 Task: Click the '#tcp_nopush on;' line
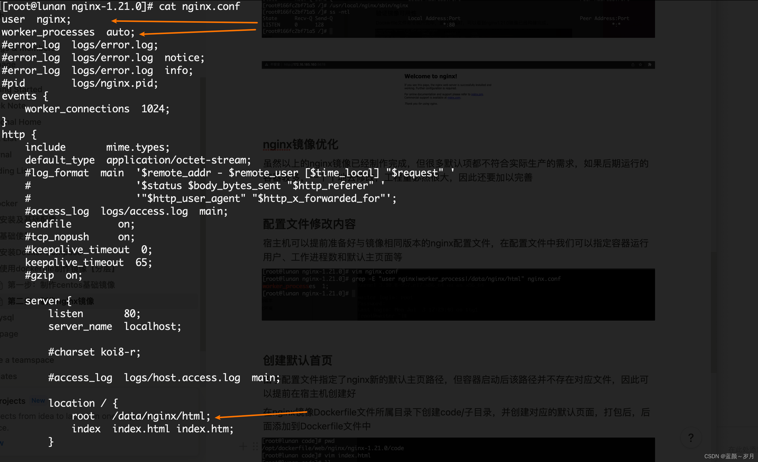click(x=80, y=237)
